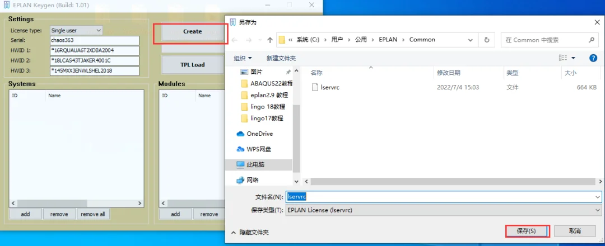Click add button under Systems list
605x246 pixels.
click(x=25, y=214)
